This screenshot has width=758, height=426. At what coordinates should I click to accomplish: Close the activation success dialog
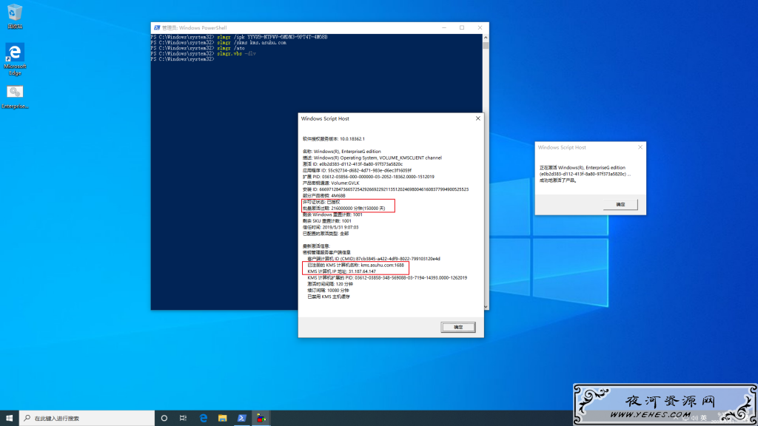point(640,147)
